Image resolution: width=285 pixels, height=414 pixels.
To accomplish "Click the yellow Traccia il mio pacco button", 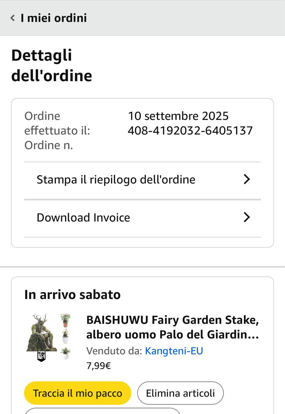I will click(78, 393).
